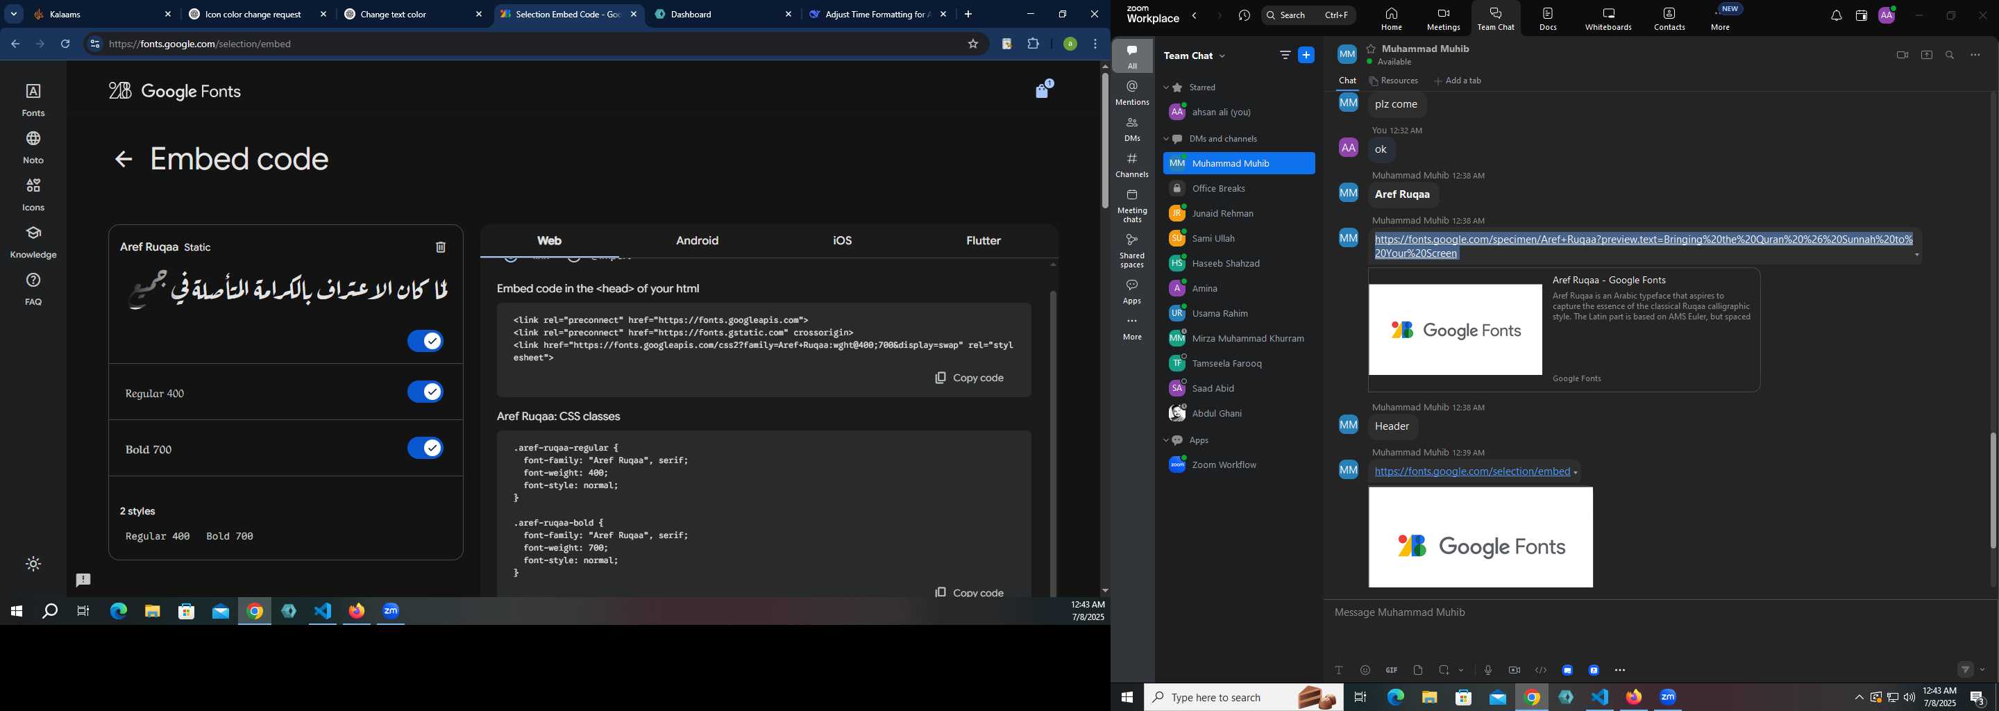Switch to the Android embed tab
The height and width of the screenshot is (711, 1999).
(697, 241)
